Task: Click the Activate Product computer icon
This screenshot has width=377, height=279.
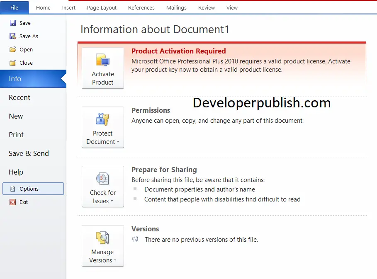Action: 103,60
